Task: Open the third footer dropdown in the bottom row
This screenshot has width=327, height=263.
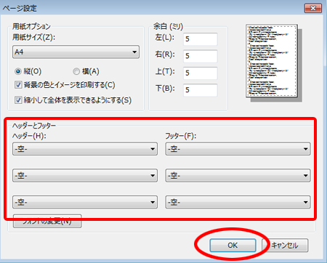Action: tap(238, 202)
